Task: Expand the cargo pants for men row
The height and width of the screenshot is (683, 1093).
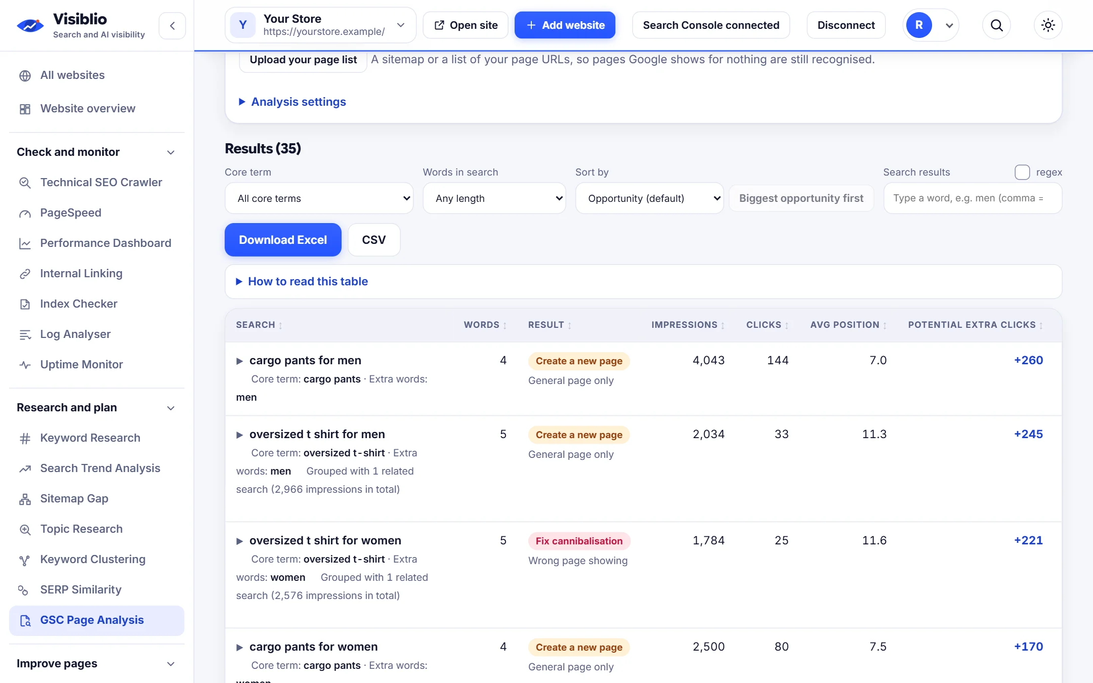Action: (239, 361)
